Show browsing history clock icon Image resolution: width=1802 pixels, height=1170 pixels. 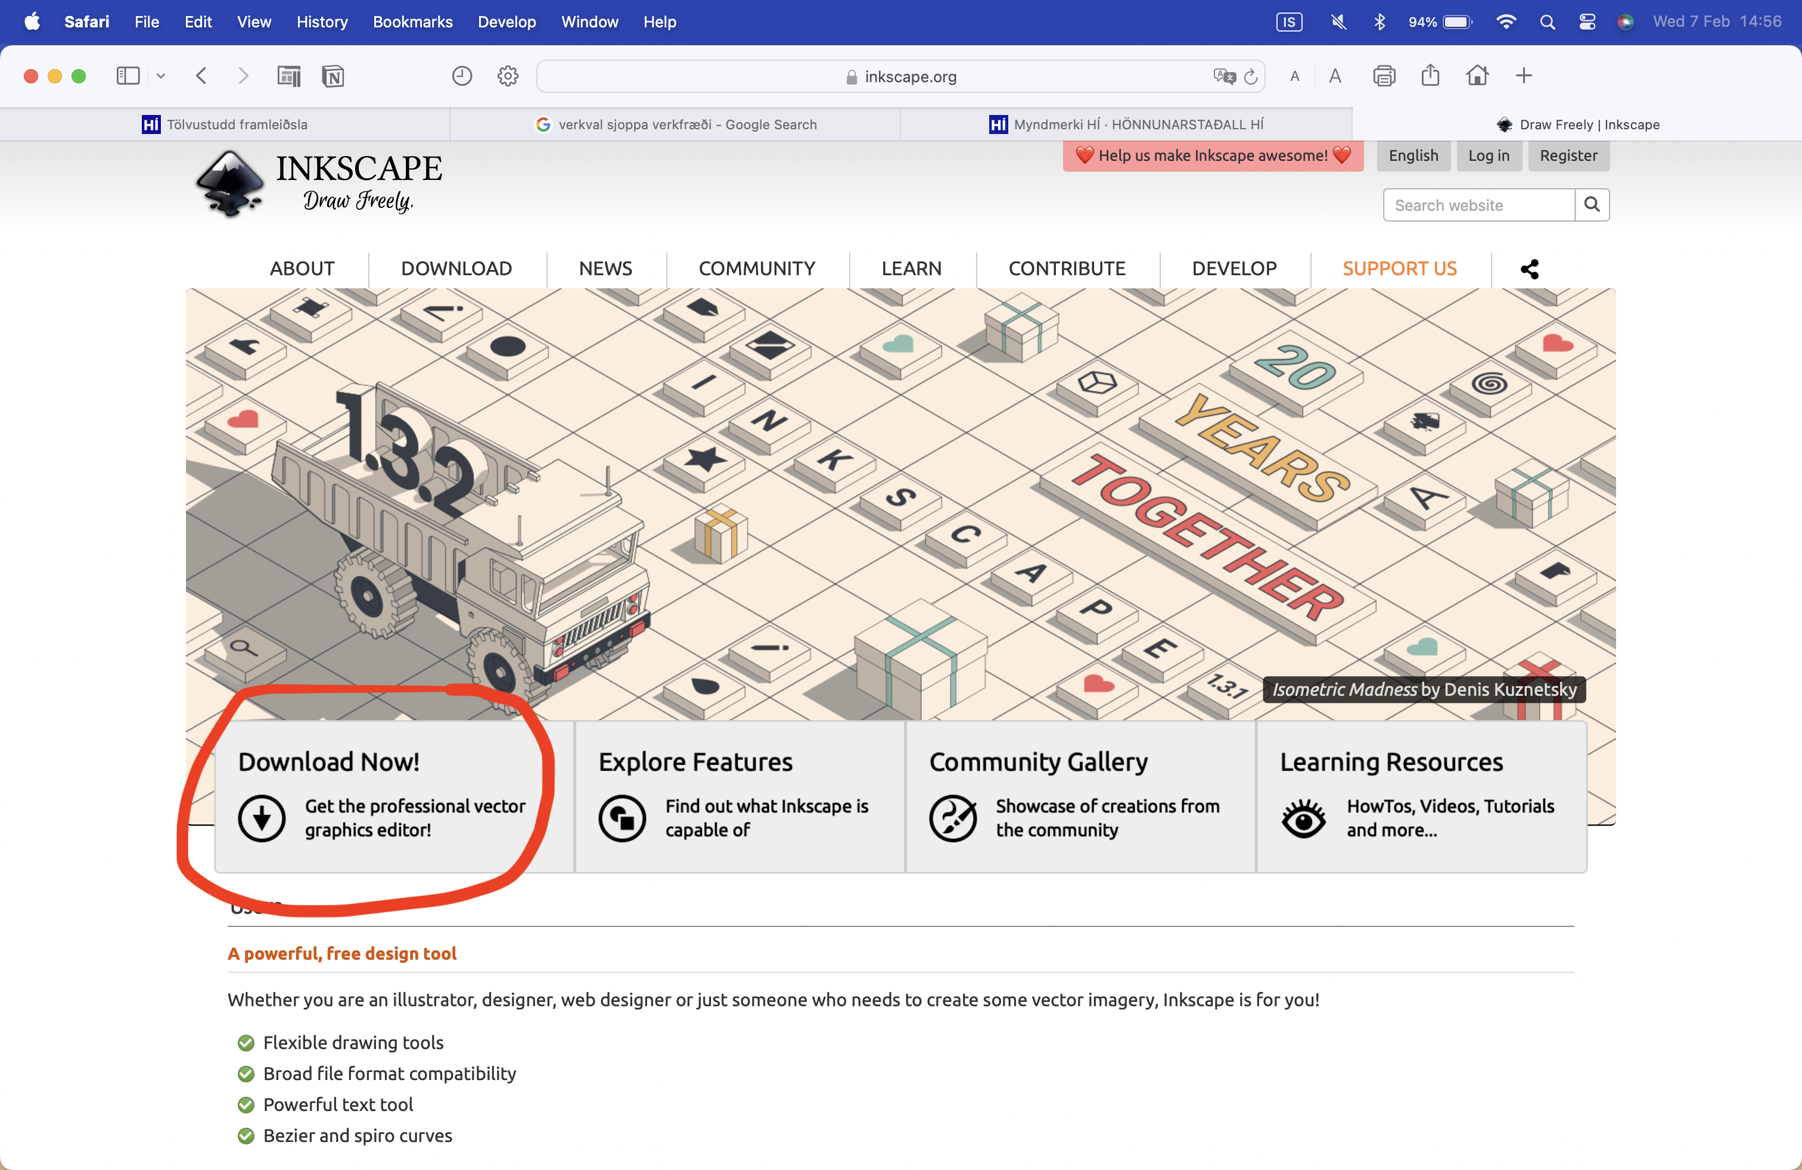click(x=462, y=76)
